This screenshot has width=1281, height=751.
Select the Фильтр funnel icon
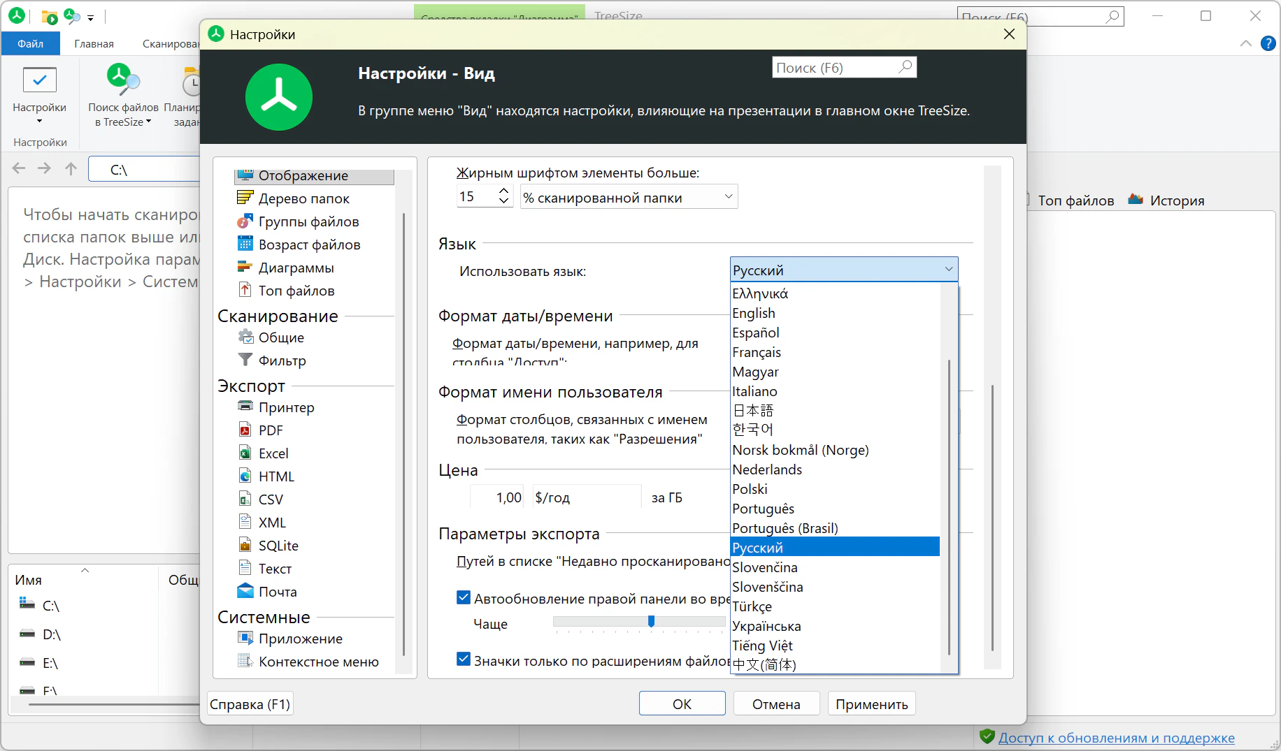pyautogui.click(x=245, y=360)
